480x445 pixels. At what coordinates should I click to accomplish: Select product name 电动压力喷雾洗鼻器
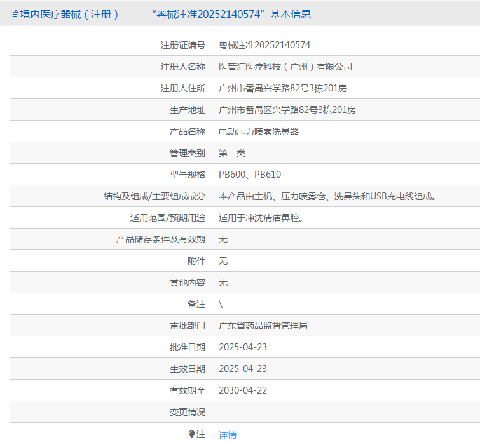259,131
